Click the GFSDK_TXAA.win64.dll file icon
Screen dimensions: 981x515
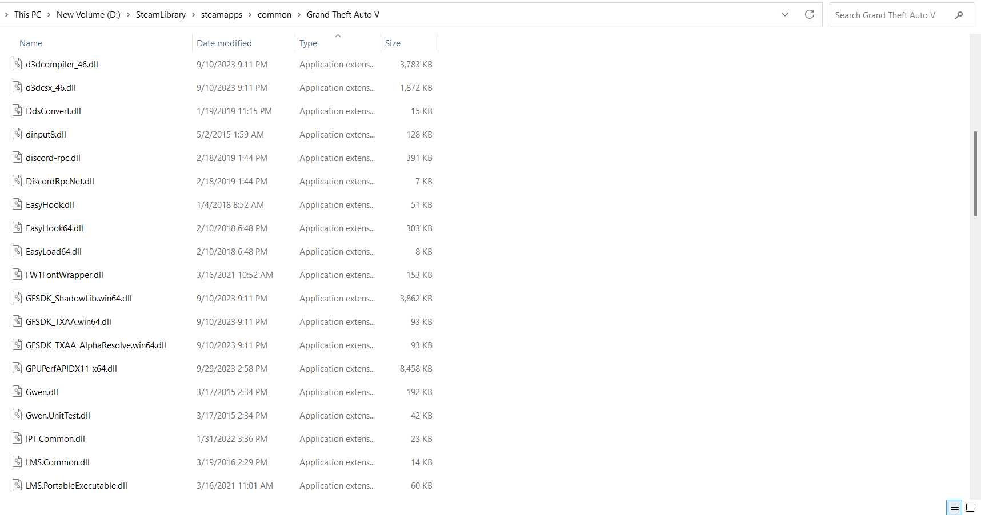click(17, 321)
